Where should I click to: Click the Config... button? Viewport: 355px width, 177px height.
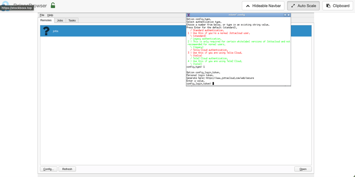click(49, 169)
